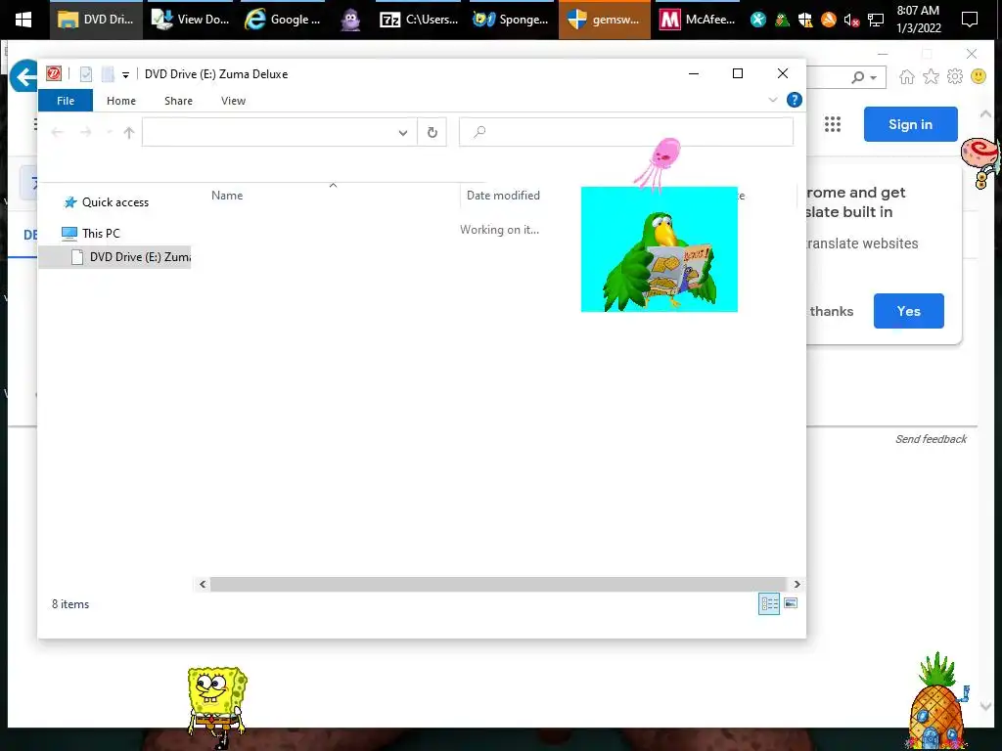Click the pink jellyfish sprite
This screenshot has height=751, width=1002.
(659, 163)
